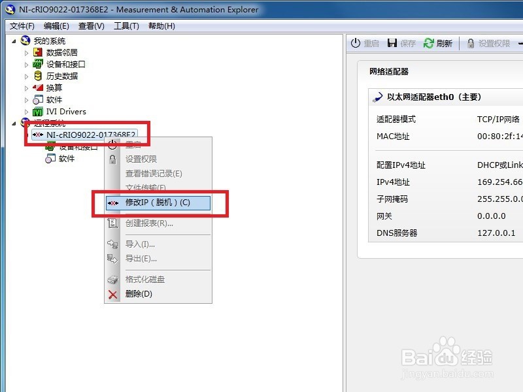Click the 修改IP menu item icon

(x=113, y=203)
